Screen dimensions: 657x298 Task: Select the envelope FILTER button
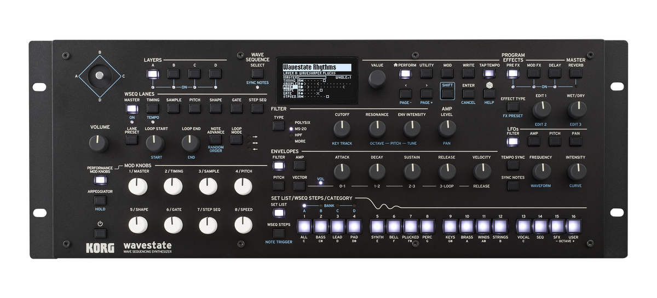pos(278,166)
